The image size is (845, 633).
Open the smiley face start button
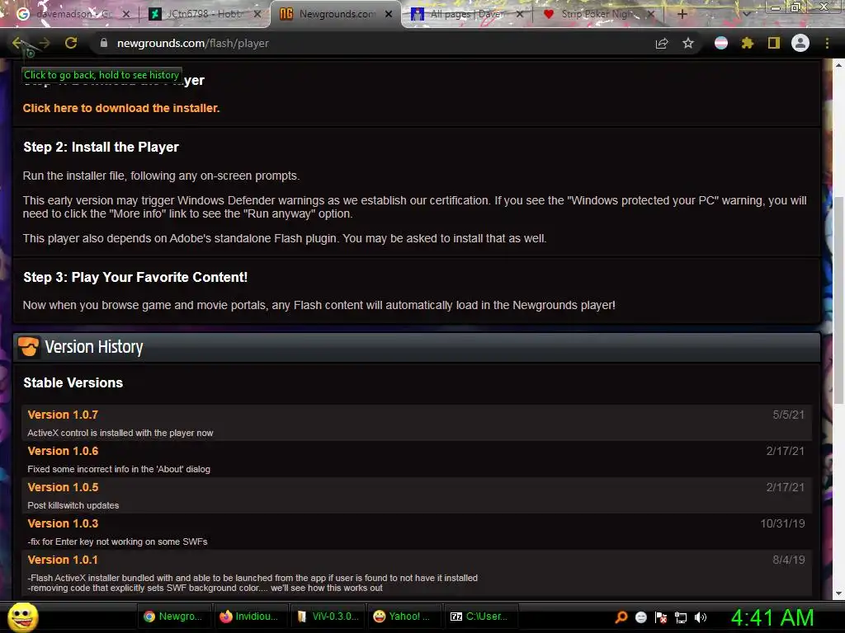point(22,617)
